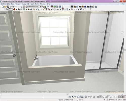Click the 'Done: 18167 surfaces' status text
The width and height of the screenshot is (126, 101).
(x=66, y=100)
